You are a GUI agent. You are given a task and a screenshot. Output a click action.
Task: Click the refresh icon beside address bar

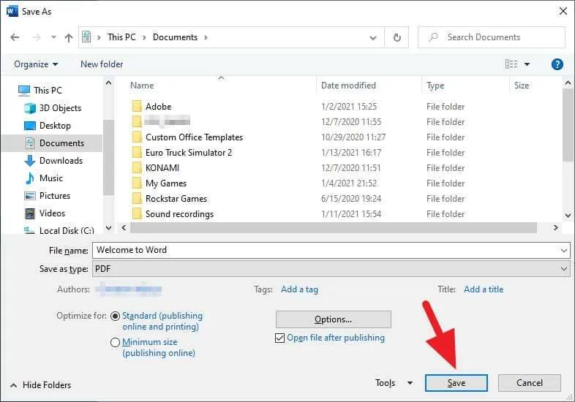[397, 37]
